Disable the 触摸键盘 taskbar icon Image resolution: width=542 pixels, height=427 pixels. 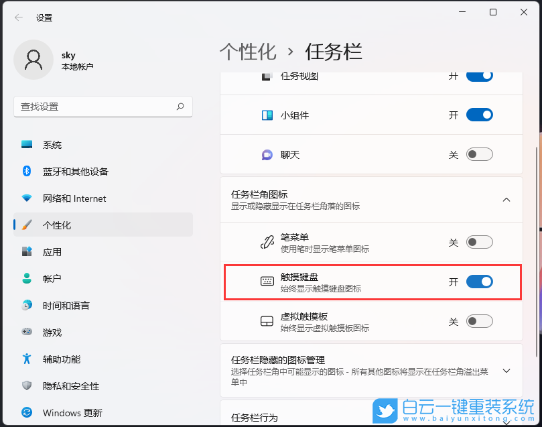479,282
